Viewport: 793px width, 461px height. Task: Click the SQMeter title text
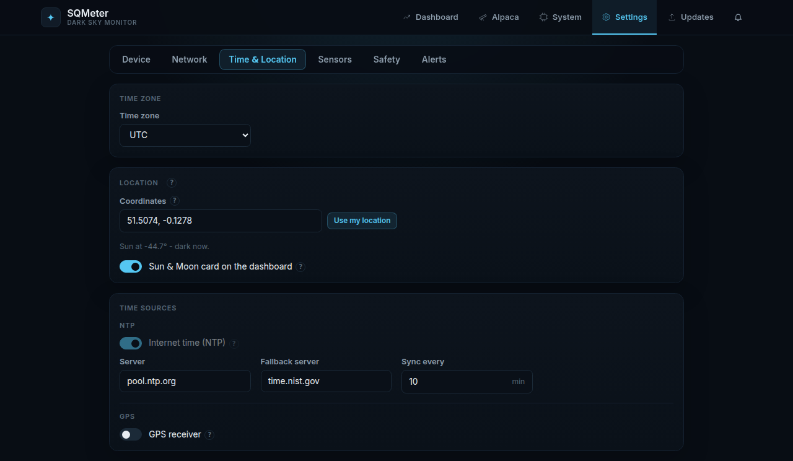pyautogui.click(x=88, y=13)
